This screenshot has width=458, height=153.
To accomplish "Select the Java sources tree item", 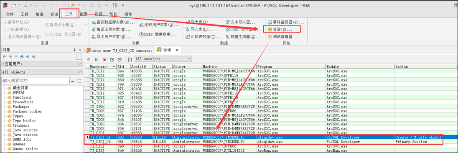I will 25,130.
